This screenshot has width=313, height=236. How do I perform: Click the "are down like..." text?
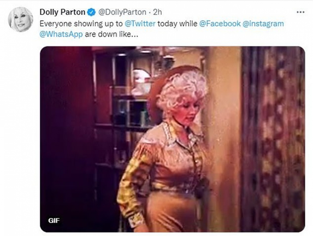coord(111,34)
